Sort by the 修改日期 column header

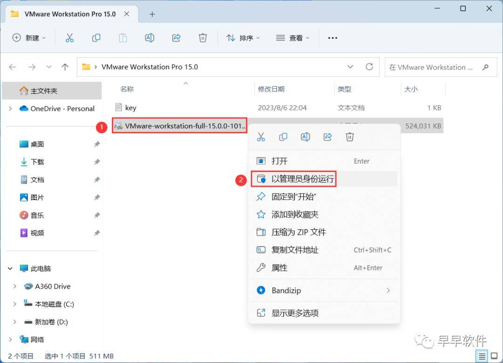pos(271,89)
